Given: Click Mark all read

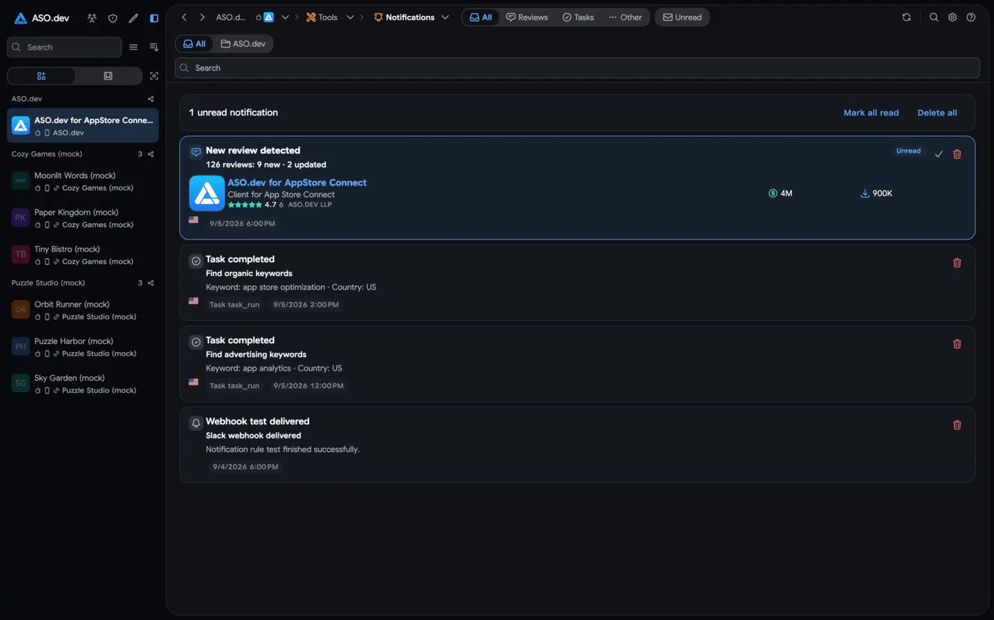Looking at the screenshot, I should [x=871, y=113].
